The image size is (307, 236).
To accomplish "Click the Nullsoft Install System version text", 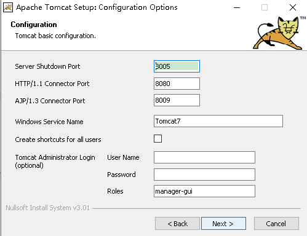I will point(47,208).
